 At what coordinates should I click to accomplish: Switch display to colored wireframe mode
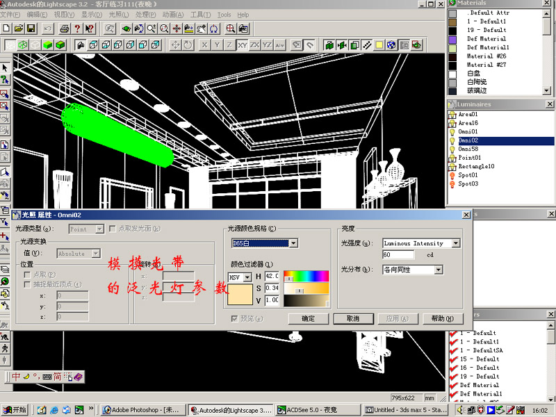pyautogui.click(x=23, y=45)
